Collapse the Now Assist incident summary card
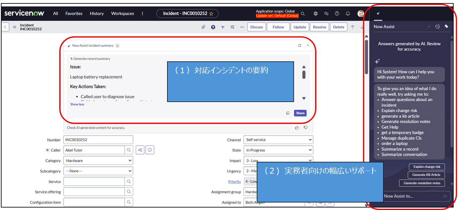Screen dimensions: 458x210 (308, 45)
